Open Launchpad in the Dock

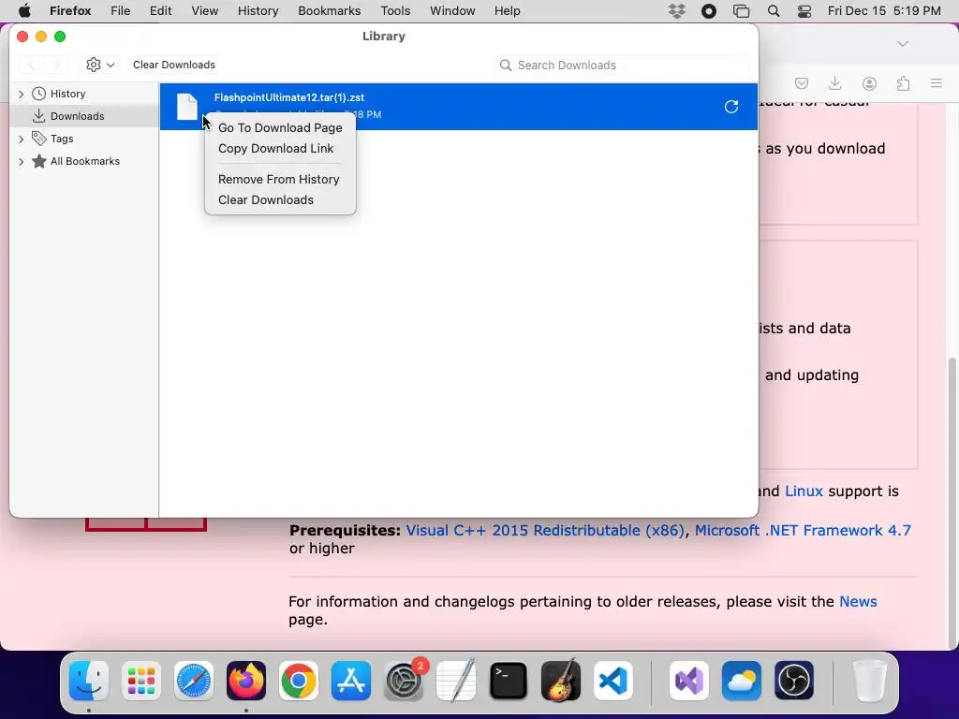click(141, 681)
